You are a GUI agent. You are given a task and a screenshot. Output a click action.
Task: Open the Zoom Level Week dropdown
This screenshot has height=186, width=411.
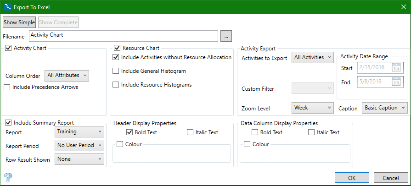[312, 108]
